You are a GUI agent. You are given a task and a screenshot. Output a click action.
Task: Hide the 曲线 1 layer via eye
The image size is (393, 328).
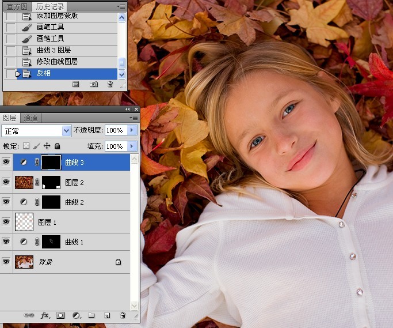pos(6,242)
